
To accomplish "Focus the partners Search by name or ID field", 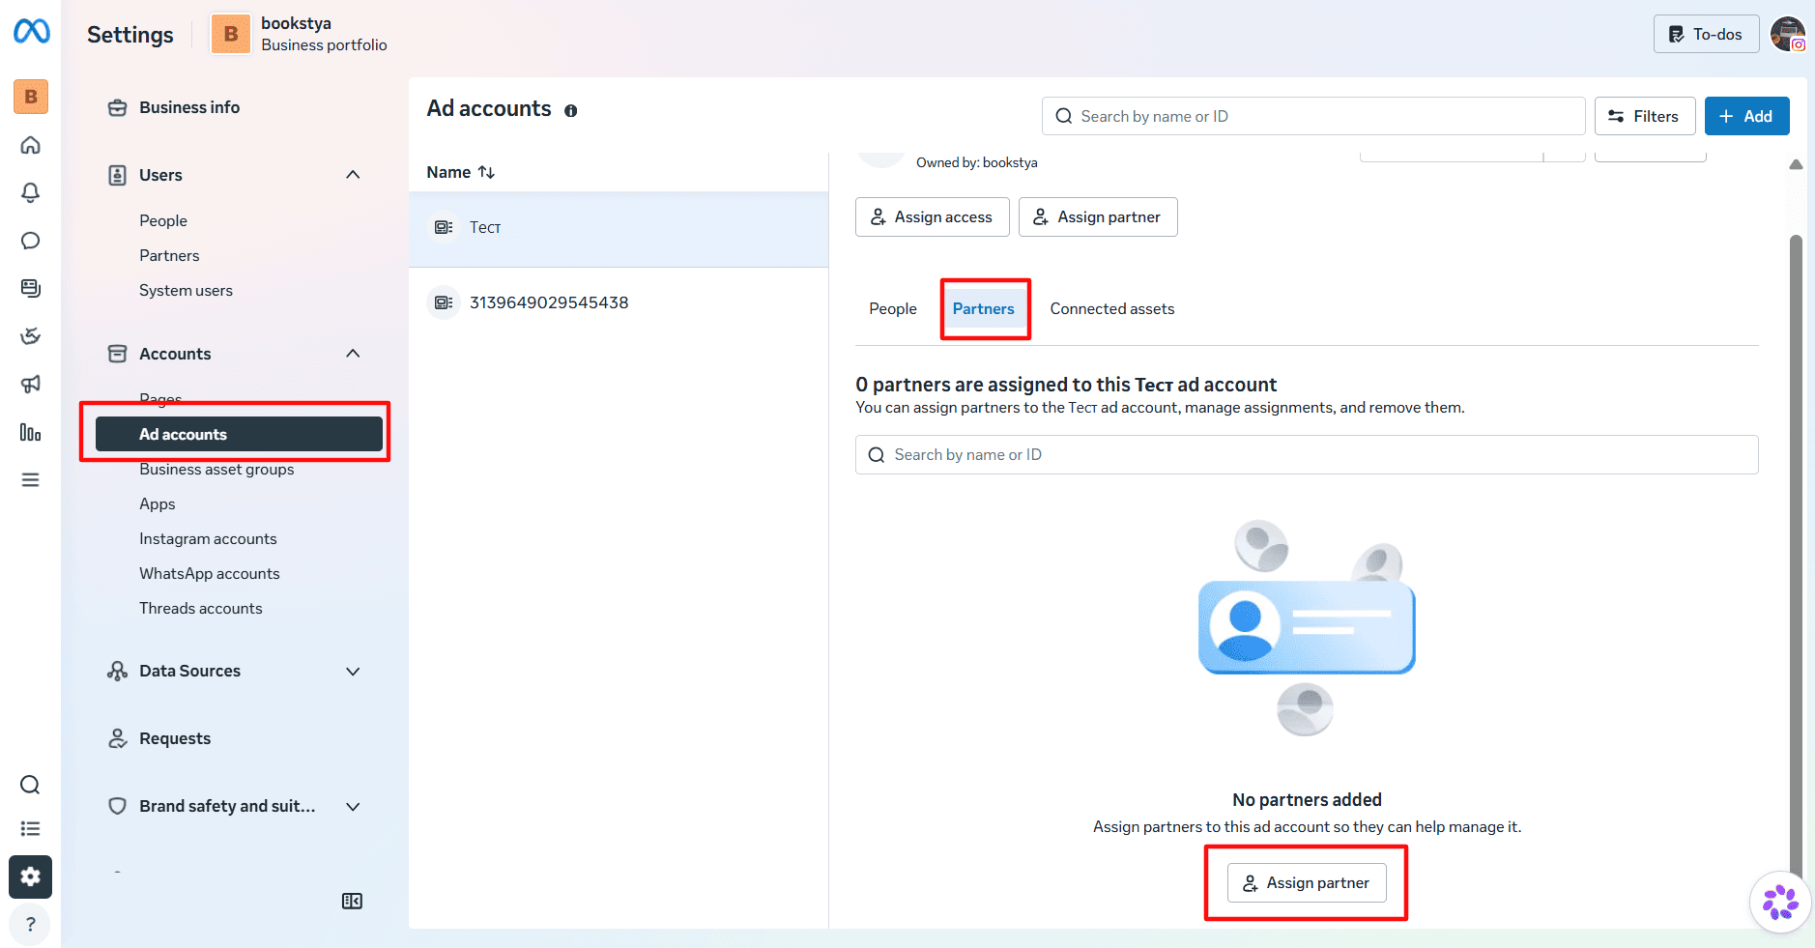I will point(1307,455).
